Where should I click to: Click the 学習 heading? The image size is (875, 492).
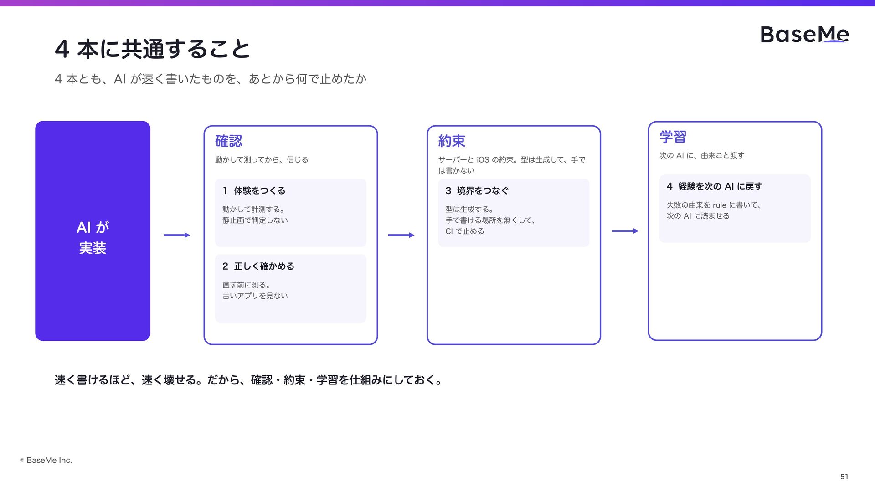tap(673, 137)
